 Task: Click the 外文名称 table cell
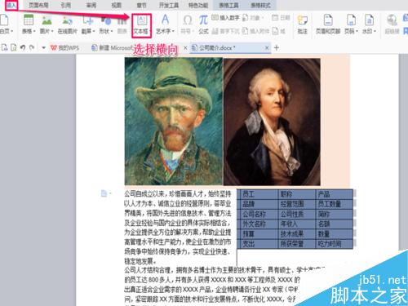point(259,224)
